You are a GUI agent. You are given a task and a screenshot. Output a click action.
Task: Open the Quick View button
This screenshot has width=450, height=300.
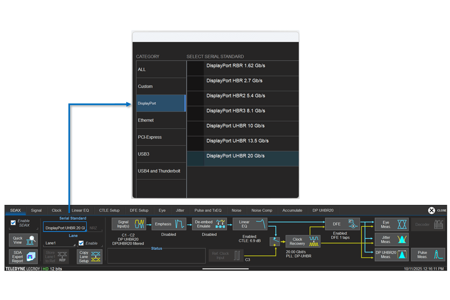pyautogui.click(x=23, y=240)
